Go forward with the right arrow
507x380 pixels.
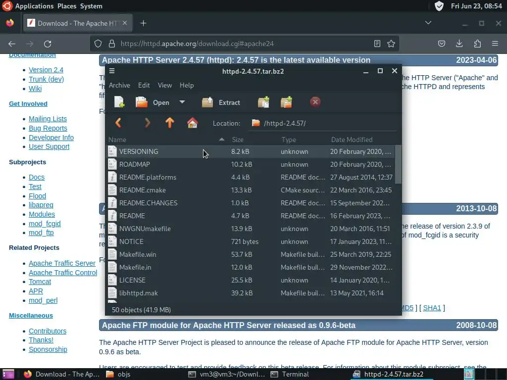point(148,123)
